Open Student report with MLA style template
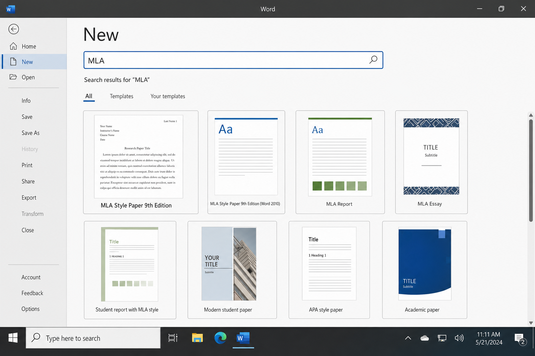This screenshot has height=356, width=535. pos(130,270)
